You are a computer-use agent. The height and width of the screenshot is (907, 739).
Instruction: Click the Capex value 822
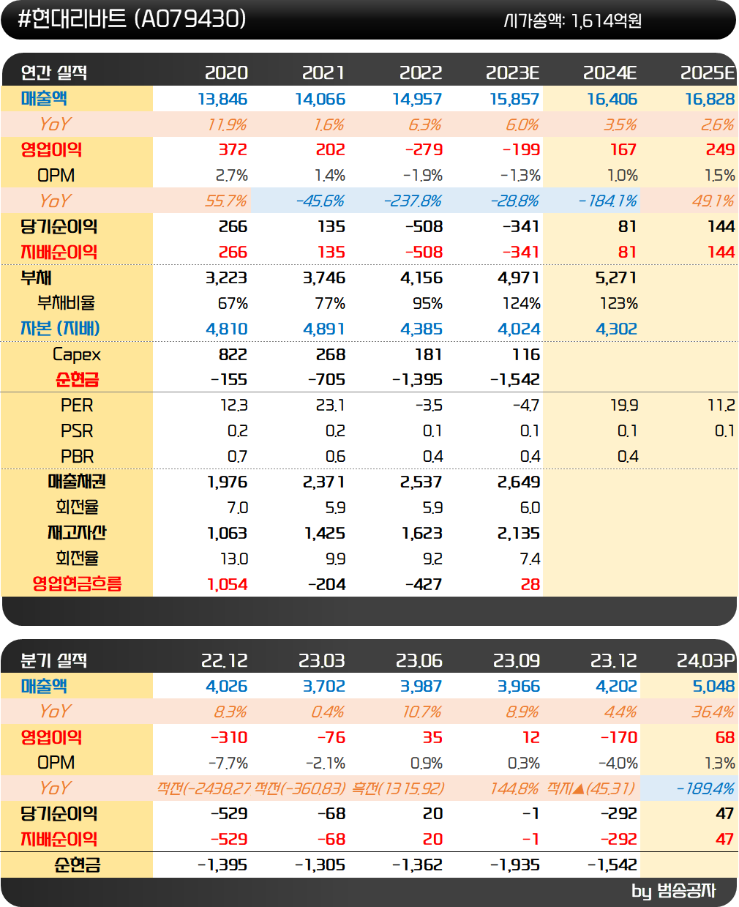pyautogui.click(x=233, y=354)
